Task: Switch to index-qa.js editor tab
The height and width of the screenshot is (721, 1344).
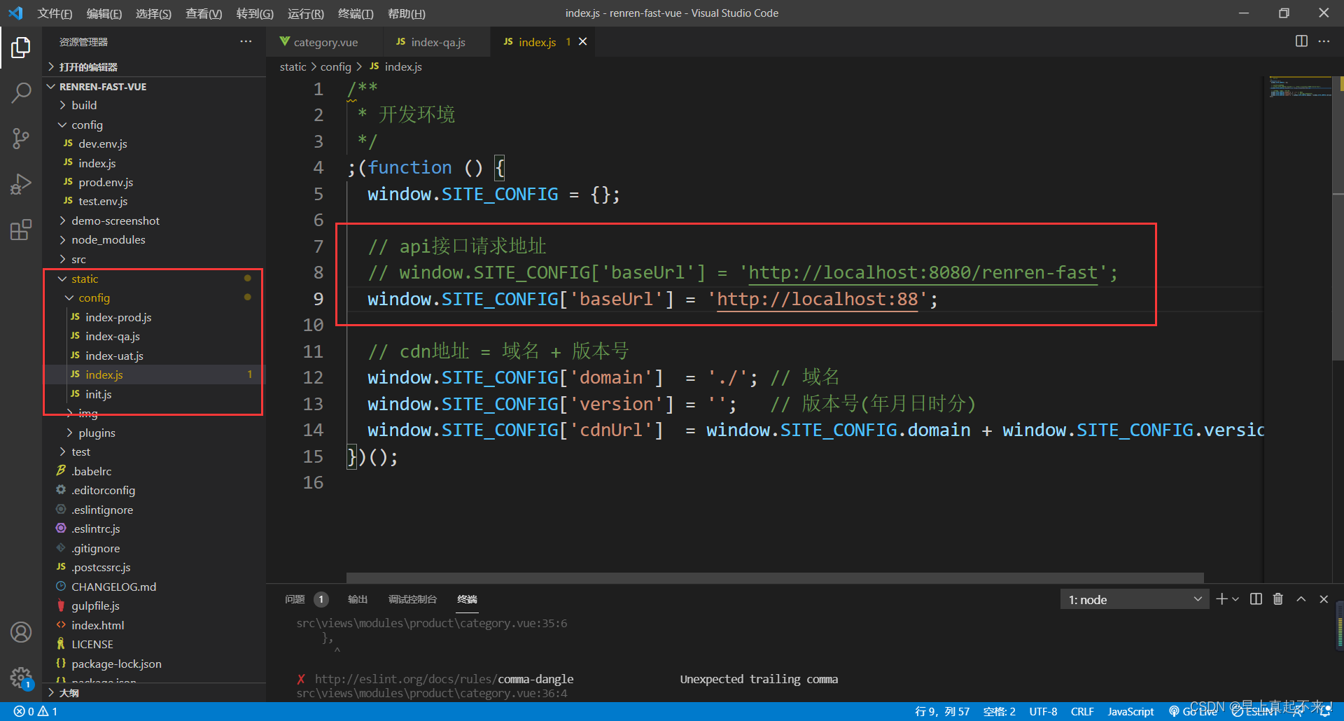Action: [x=436, y=42]
